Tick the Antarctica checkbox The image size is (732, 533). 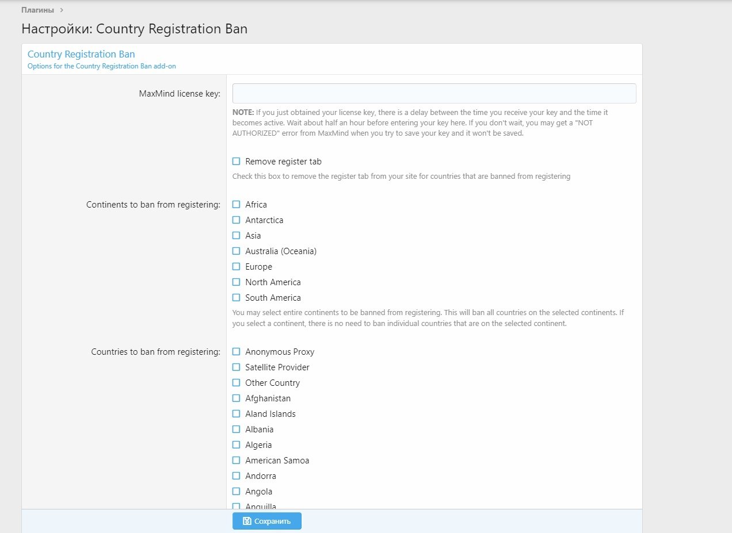tap(236, 220)
